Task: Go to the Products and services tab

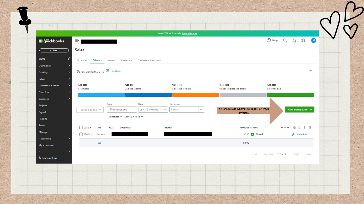Action: tap(149, 60)
